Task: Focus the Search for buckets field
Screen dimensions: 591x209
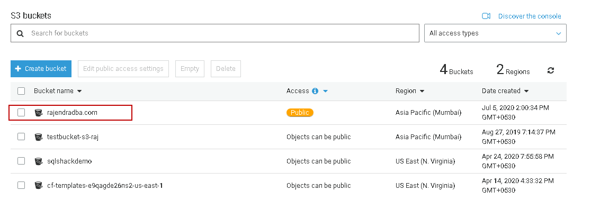Action: pyautogui.click(x=215, y=33)
